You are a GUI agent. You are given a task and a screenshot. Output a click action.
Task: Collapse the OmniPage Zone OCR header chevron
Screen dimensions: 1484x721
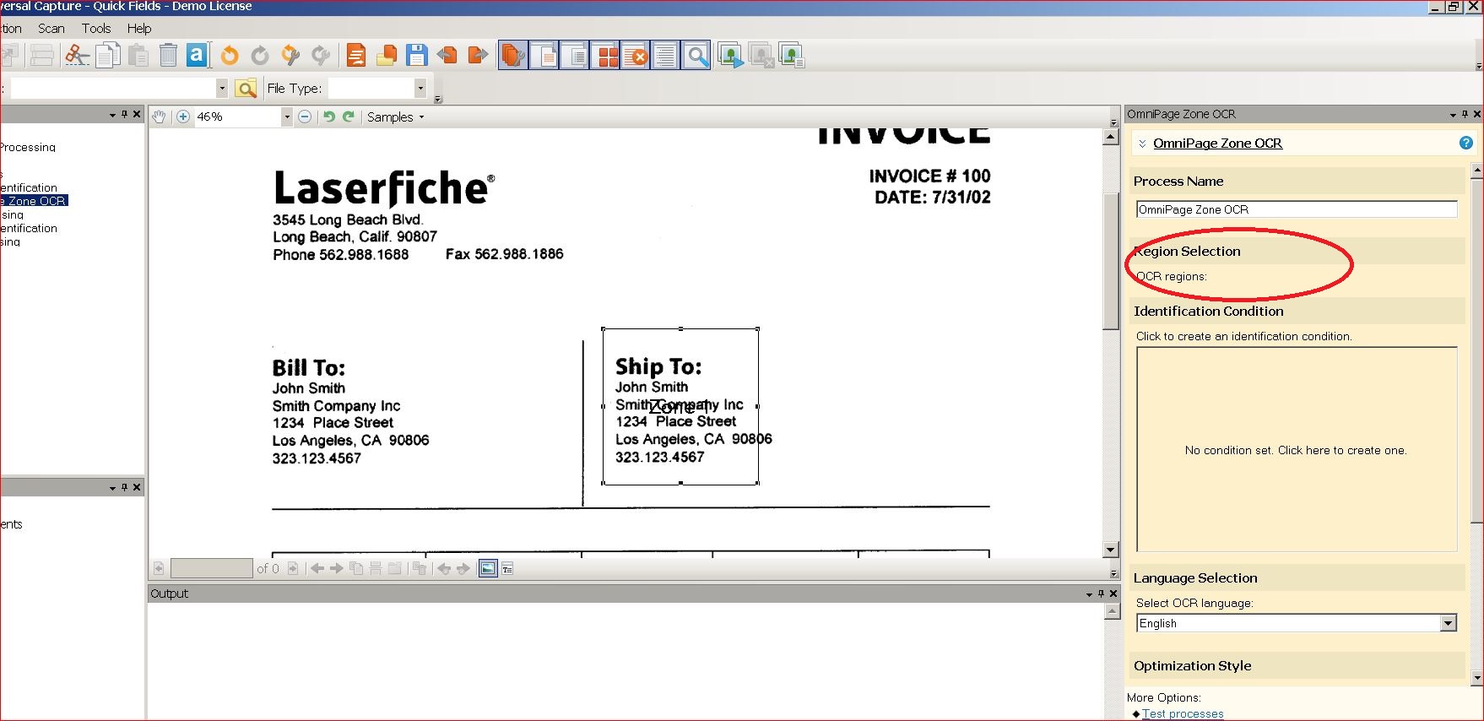(1142, 144)
